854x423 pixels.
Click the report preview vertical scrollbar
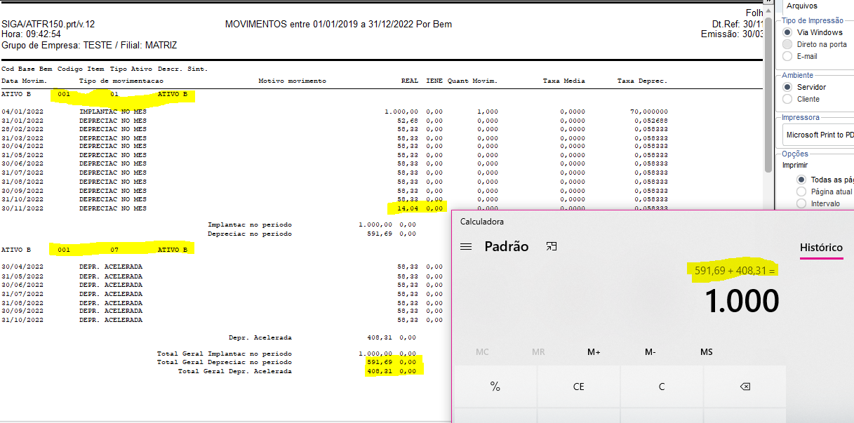[x=768, y=95]
